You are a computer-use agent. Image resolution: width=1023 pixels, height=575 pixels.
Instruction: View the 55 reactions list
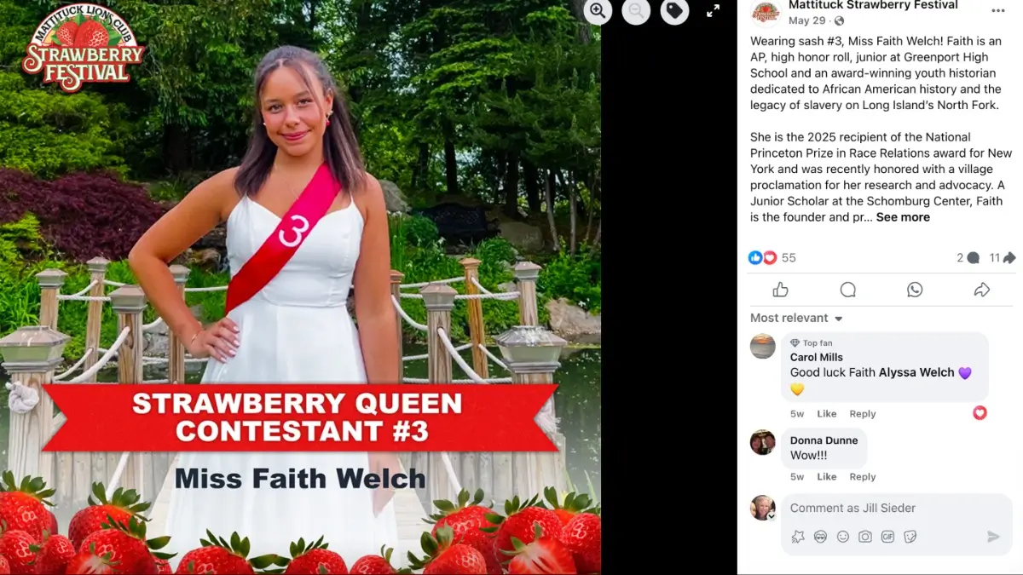pos(772,258)
